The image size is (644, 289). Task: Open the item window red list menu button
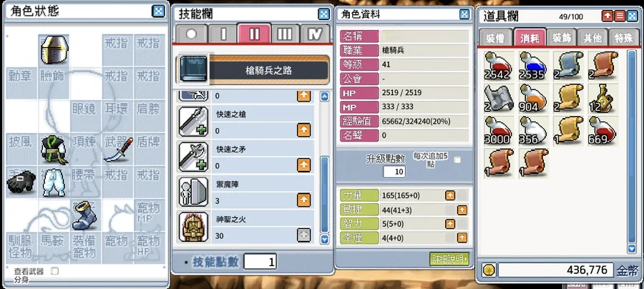pyautogui.click(x=620, y=16)
